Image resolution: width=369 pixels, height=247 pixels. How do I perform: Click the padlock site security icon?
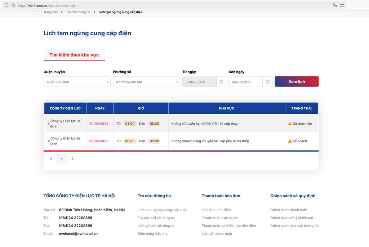13,5
